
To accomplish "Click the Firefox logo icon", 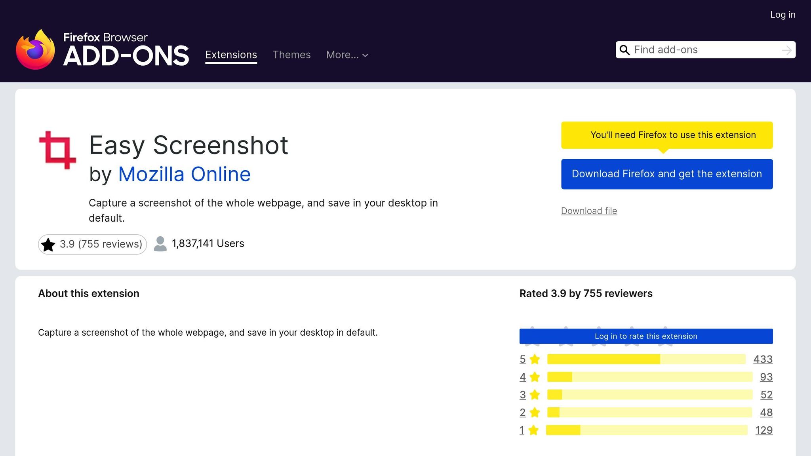I will pyautogui.click(x=35, y=49).
